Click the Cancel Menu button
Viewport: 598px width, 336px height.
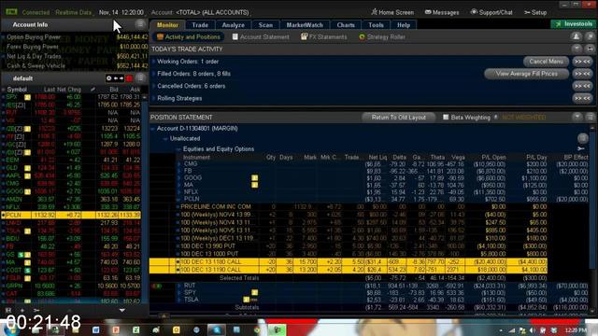coord(546,62)
